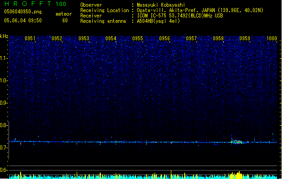Click the 0951 time marker
The image size is (282, 179).
click(30, 38)
